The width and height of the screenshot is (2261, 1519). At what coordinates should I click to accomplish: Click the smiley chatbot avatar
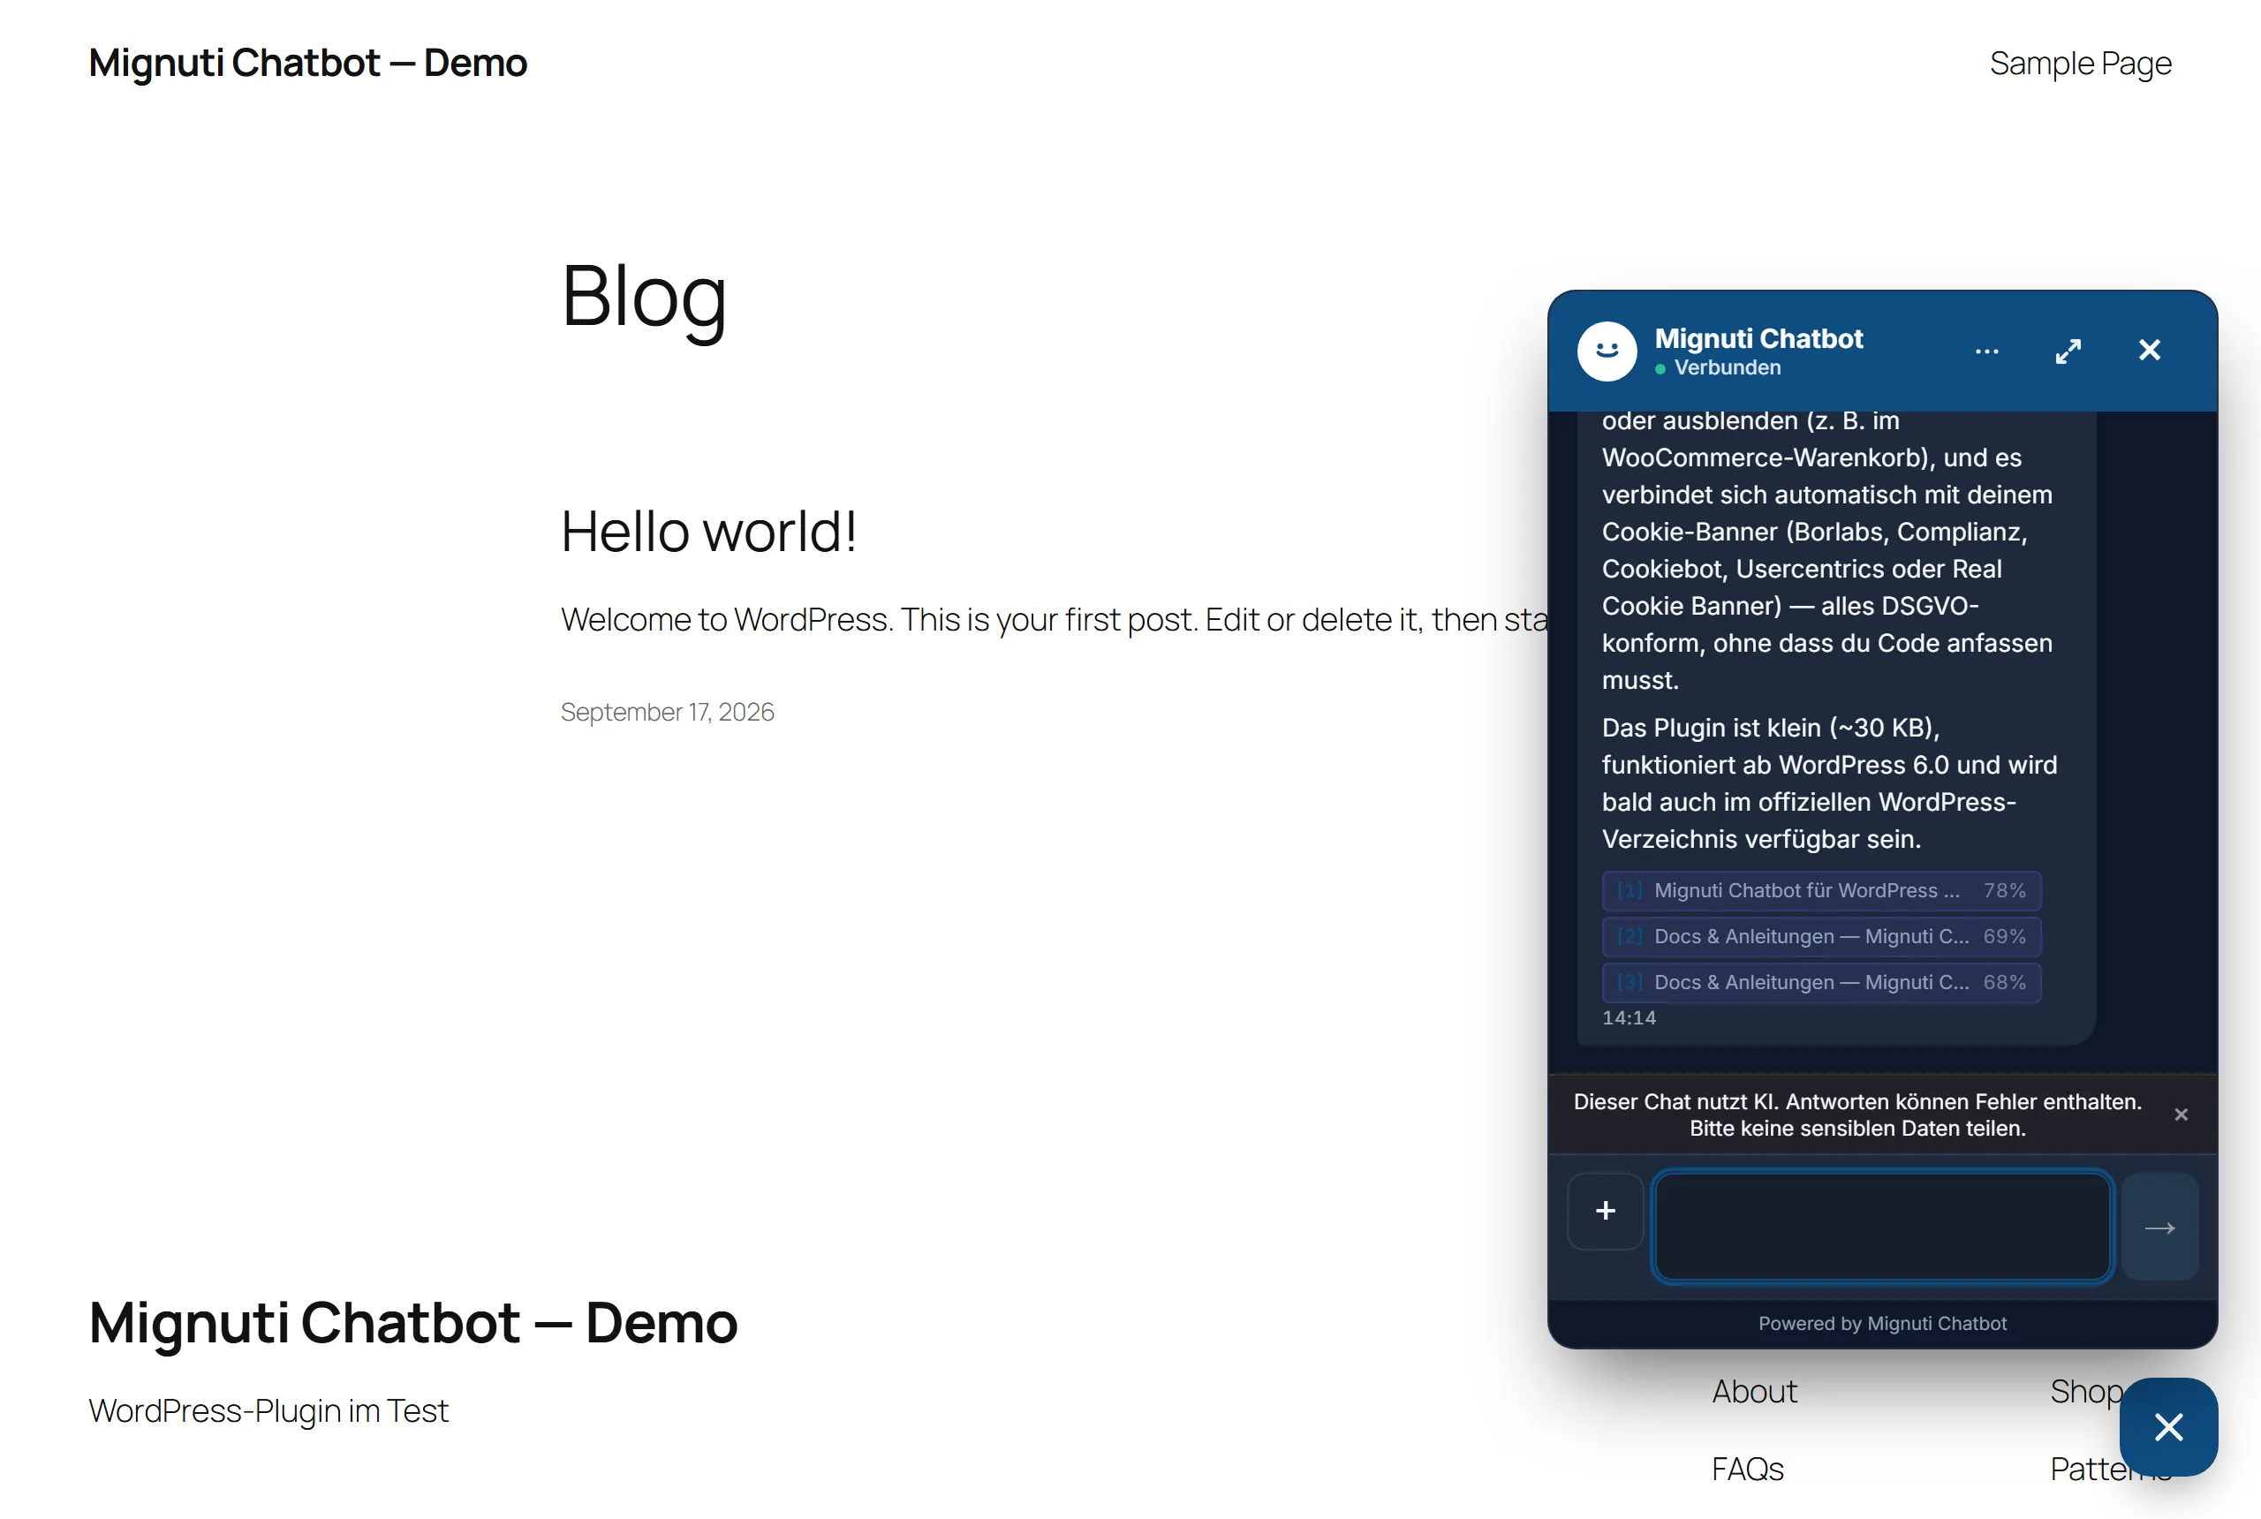point(1607,351)
